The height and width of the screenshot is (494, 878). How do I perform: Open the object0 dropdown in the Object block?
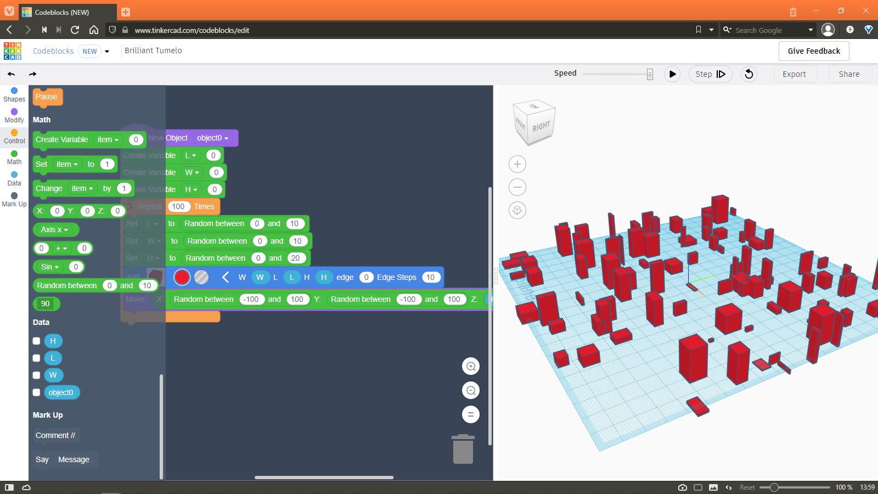[213, 138]
